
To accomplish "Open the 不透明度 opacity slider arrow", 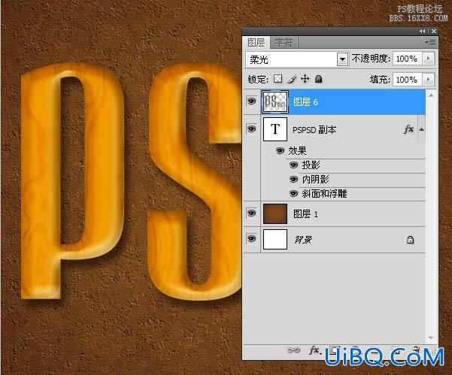I will 429,59.
